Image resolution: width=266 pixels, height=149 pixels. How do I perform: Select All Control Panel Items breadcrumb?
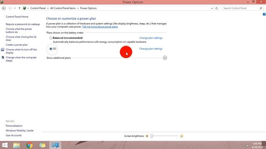(x=63, y=8)
